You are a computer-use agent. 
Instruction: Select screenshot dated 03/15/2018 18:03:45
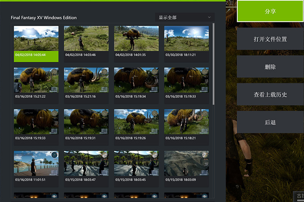[x=136, y=169]
